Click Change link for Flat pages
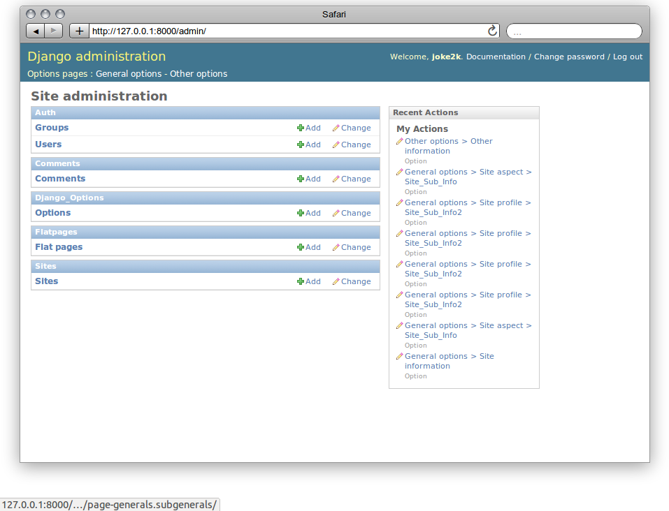This screenshot has height=511, width=669. [356, 247]
